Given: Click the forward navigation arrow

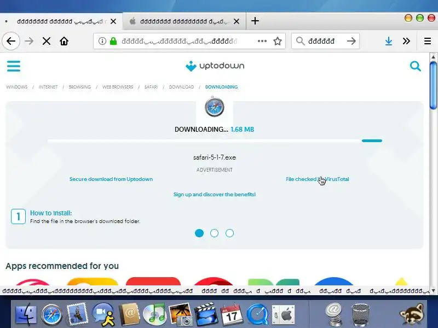Looking at the screenshot, I should click(x=29, y=42).
